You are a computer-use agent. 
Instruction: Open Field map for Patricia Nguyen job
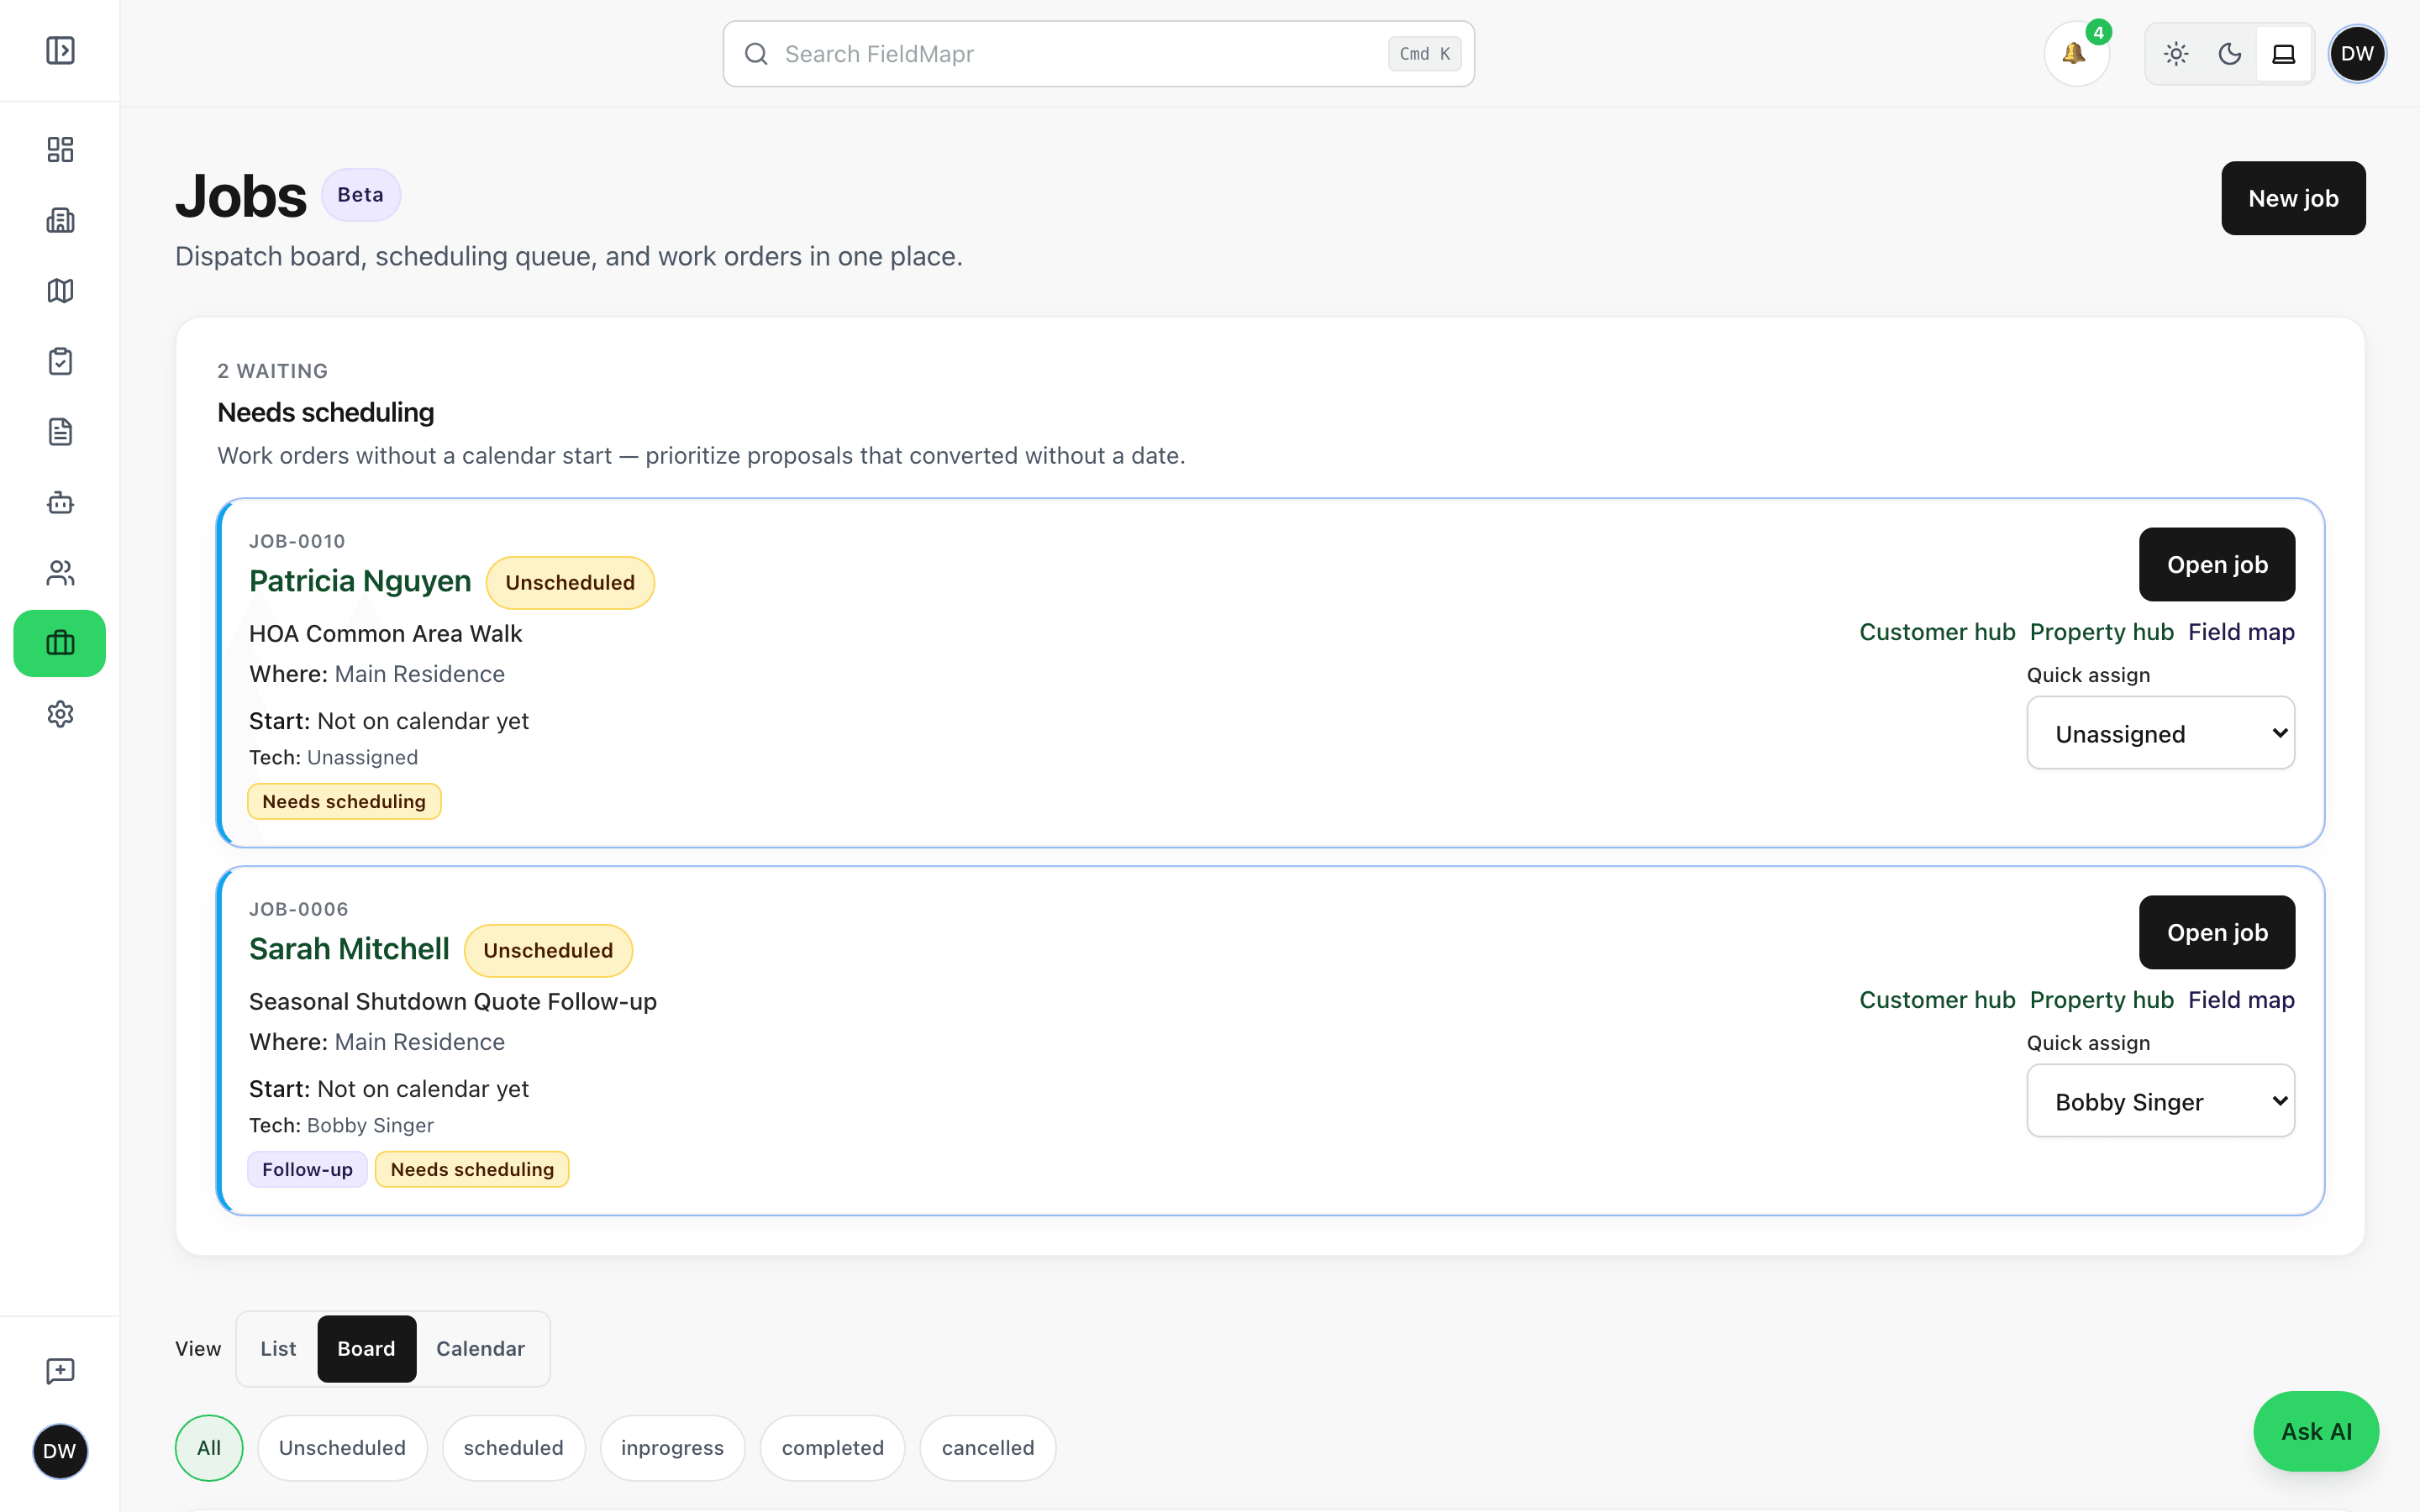2241,632
